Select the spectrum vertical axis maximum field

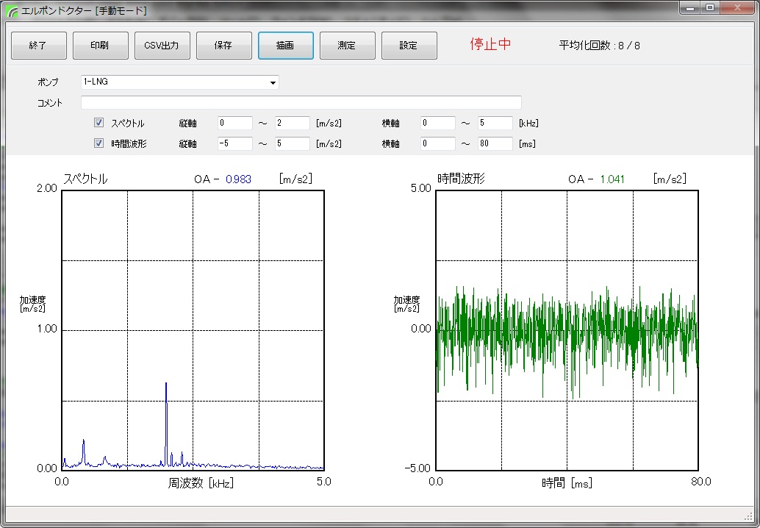292,123
